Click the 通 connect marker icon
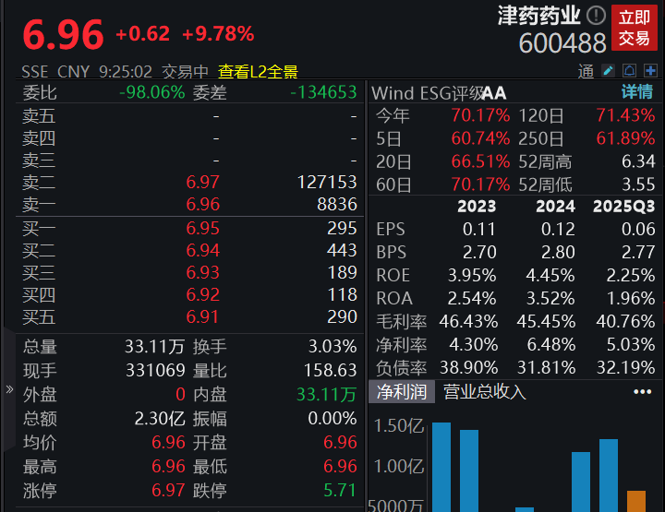The image size is (665, 512). point(586,71)
